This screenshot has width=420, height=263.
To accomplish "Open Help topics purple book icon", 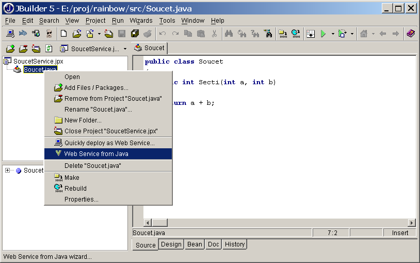I will point(411,34).
